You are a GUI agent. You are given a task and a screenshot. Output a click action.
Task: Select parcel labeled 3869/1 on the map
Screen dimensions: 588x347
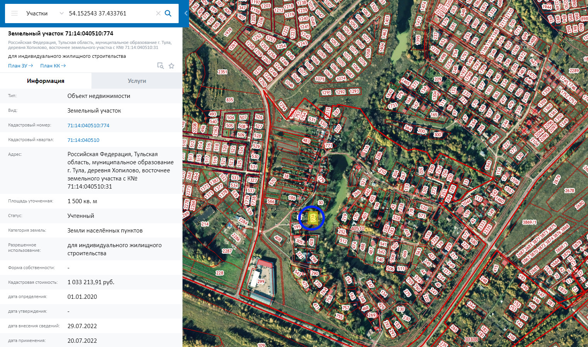(529, 222)
